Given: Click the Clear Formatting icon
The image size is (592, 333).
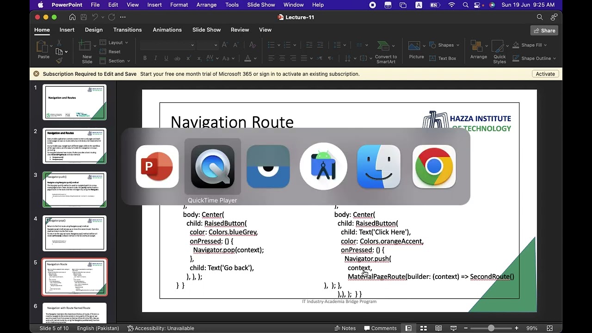Looking at the screenshot, I should tap(253, 45).
